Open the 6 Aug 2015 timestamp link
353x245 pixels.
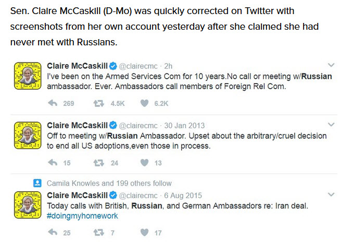(x=183, y=195)
